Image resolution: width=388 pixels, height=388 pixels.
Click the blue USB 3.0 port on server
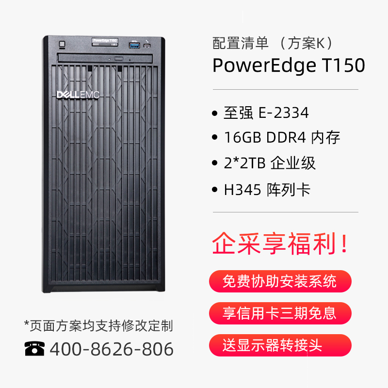(x=134, y=45)
